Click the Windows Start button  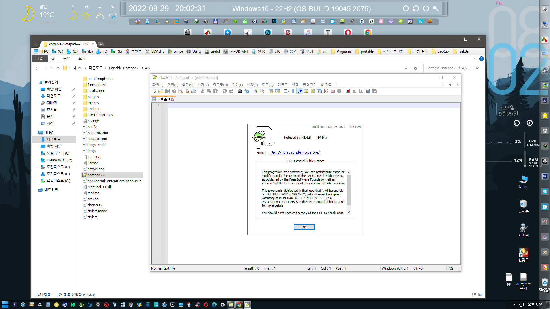tap(5, 305)
